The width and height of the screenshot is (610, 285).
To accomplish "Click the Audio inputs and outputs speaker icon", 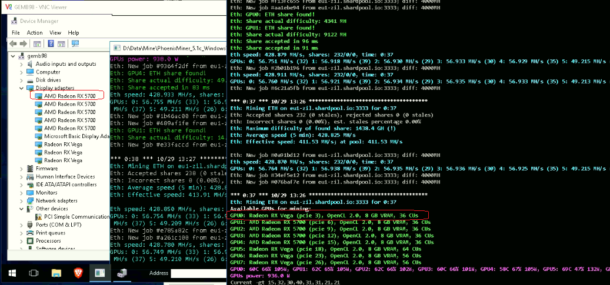I will click(x=31, y=64).
